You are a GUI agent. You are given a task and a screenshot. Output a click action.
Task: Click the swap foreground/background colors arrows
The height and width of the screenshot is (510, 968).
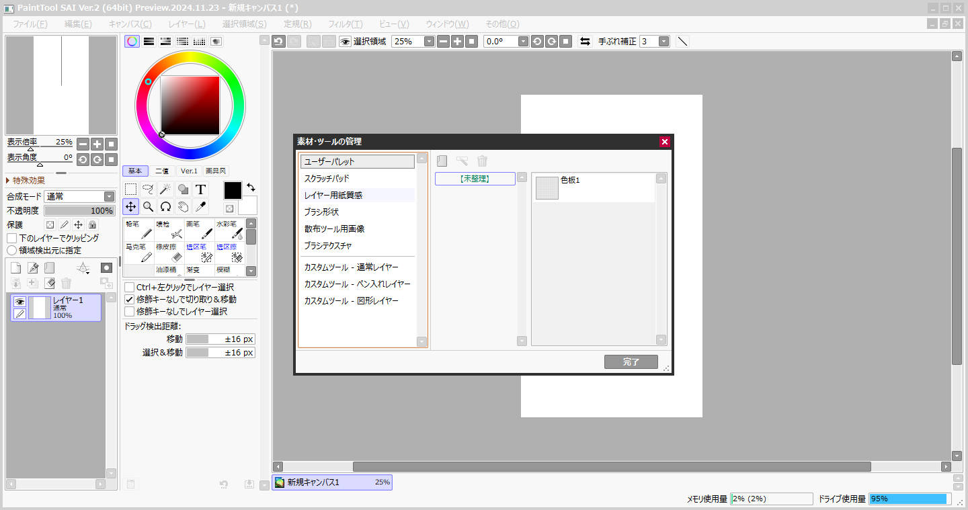tap(251, 187)
